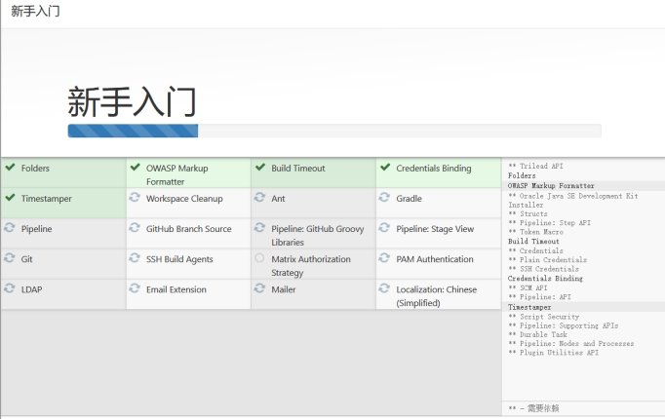Click the OWASP Markup Formatter label

coord(176,175)
